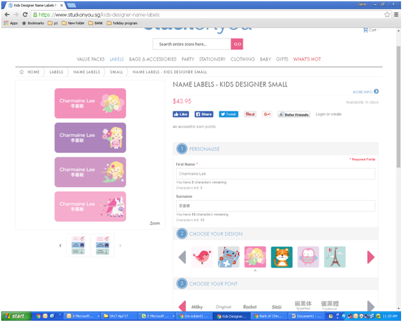Select the Eiffel Tower design
This screenshot has width=403, height=322.
click(334, 257)
